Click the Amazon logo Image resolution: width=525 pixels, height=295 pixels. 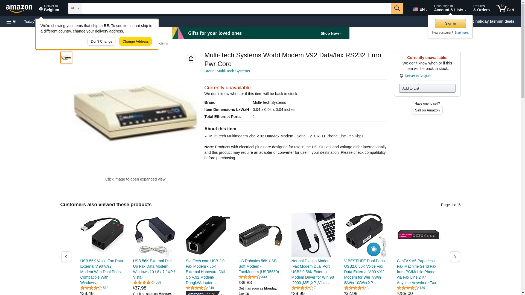pos(19,8)
